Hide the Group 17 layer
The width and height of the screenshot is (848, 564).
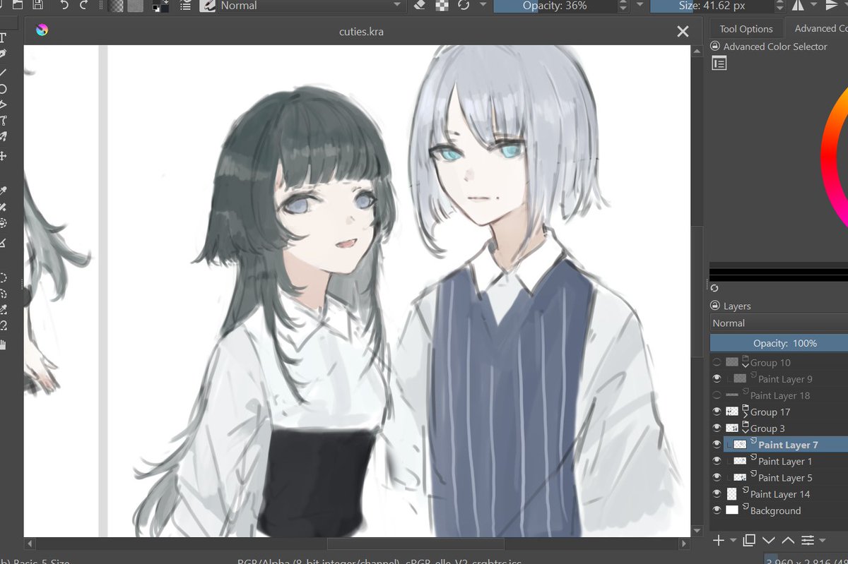(x=717, y=412)
